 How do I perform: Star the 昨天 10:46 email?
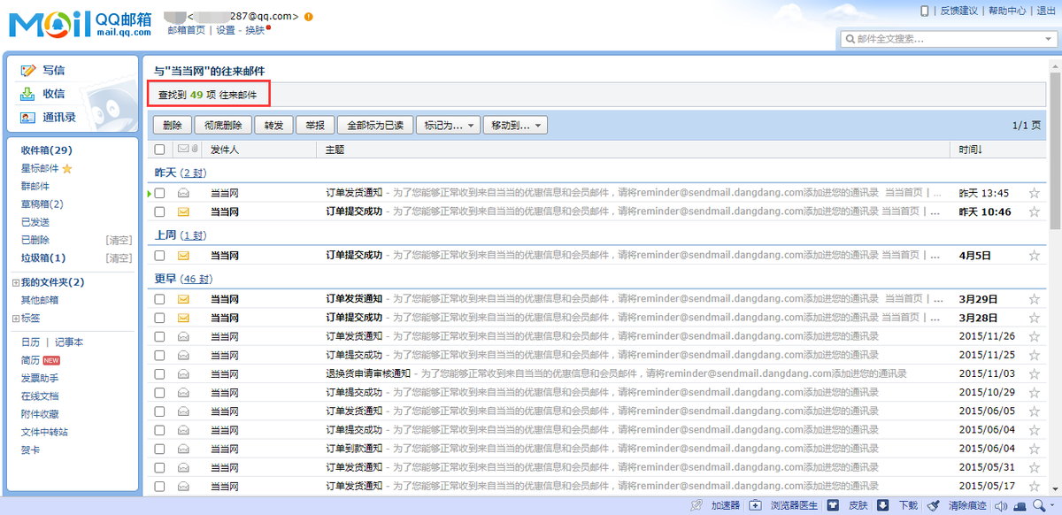tap(1034, 212)
